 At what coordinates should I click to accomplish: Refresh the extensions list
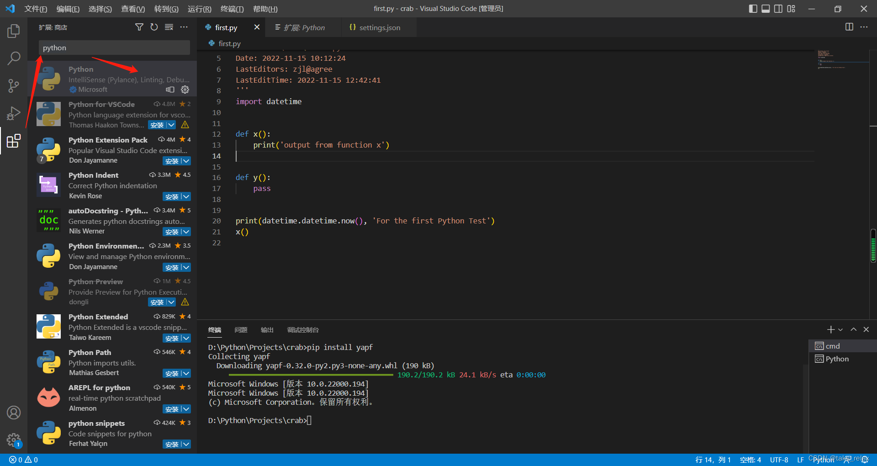[154, 27]
